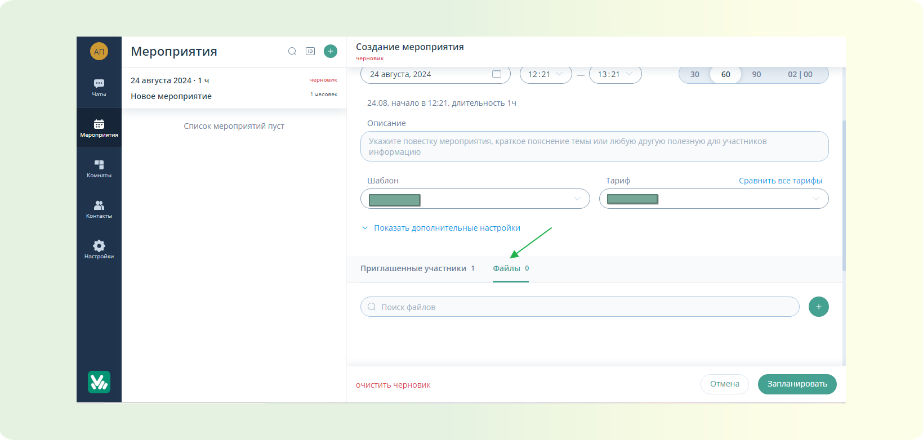Viewport: 923px width, 440px height.
Task: Click the Запланировать button
Action: (x=797, y=384)
